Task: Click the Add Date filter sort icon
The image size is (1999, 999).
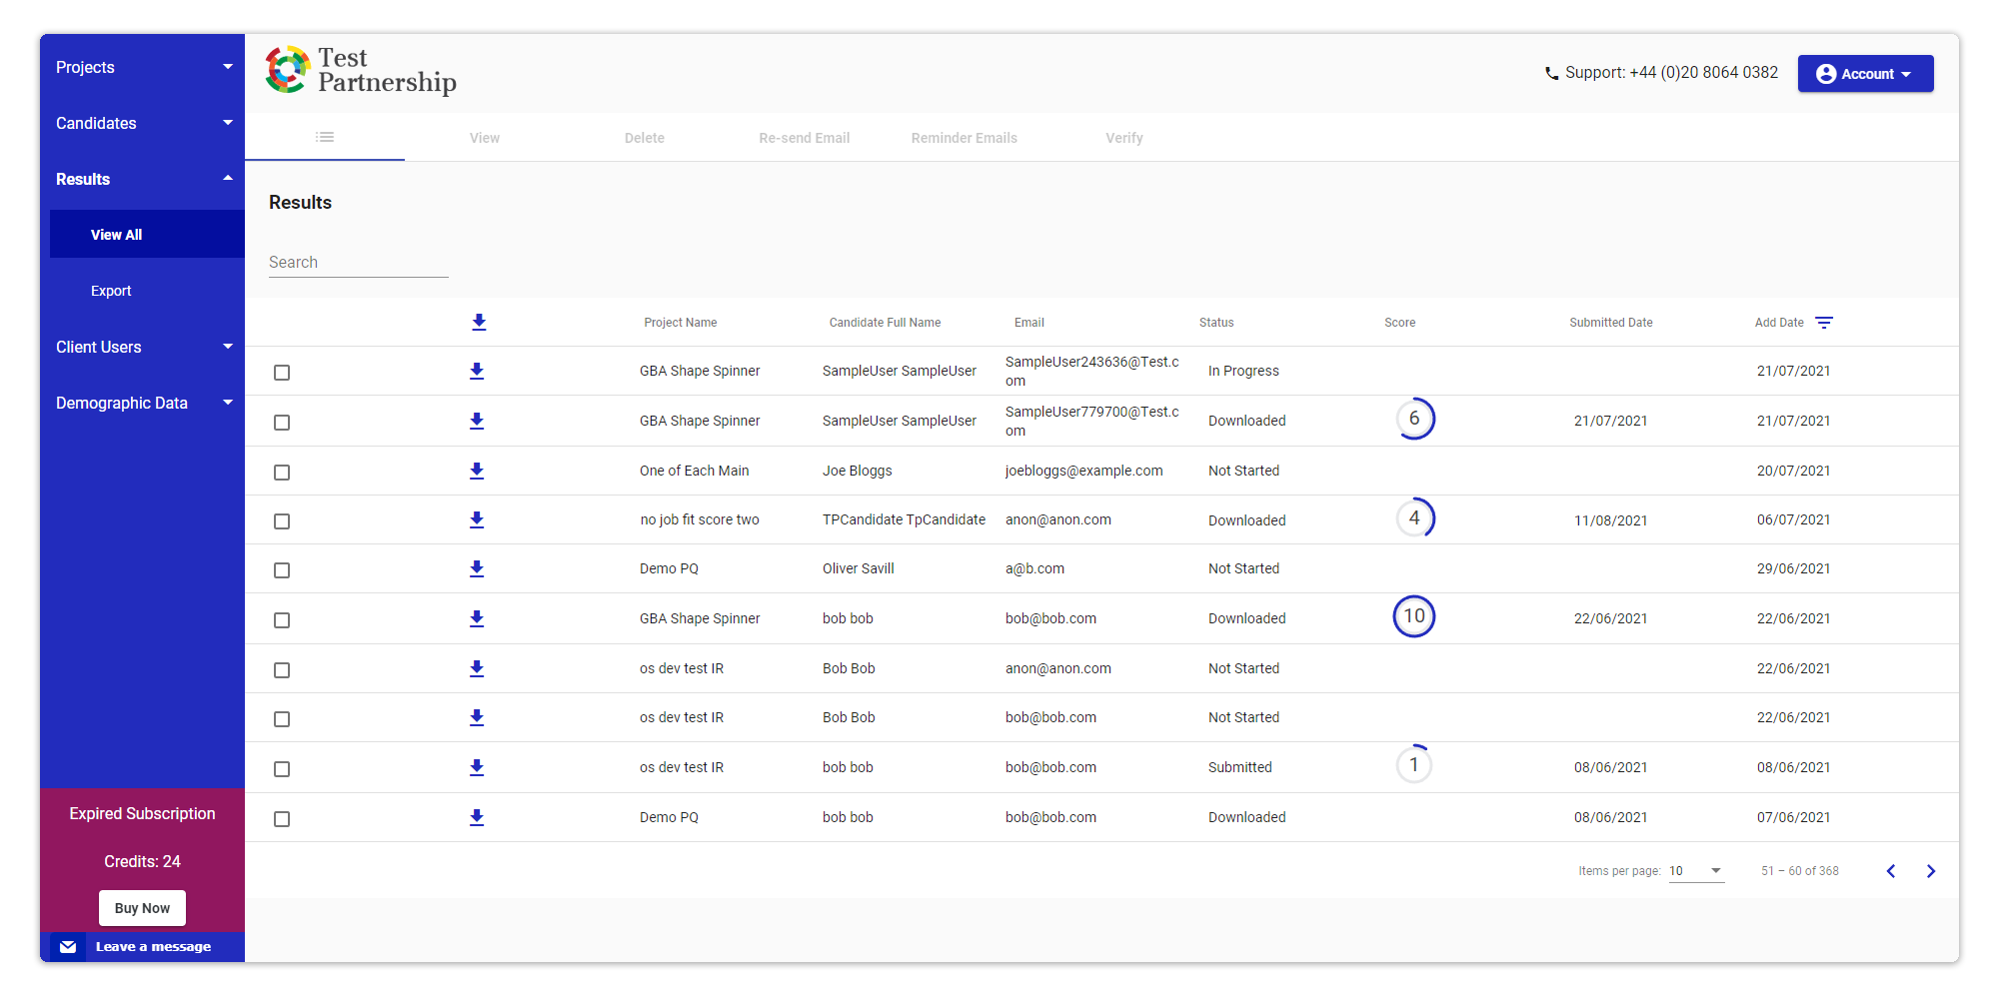Action: click(x=1824, y=323)
